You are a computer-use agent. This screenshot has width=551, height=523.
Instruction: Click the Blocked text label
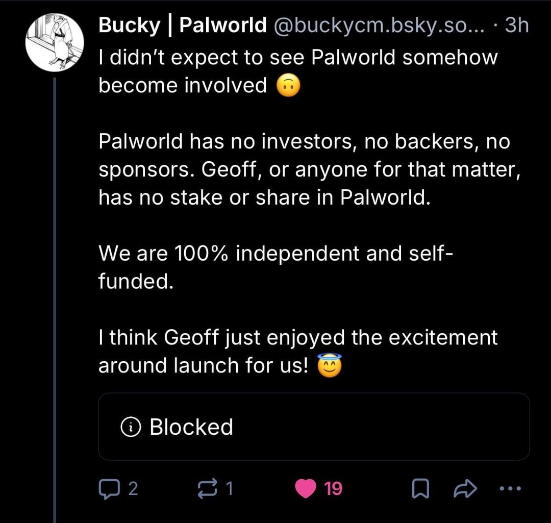191,427
